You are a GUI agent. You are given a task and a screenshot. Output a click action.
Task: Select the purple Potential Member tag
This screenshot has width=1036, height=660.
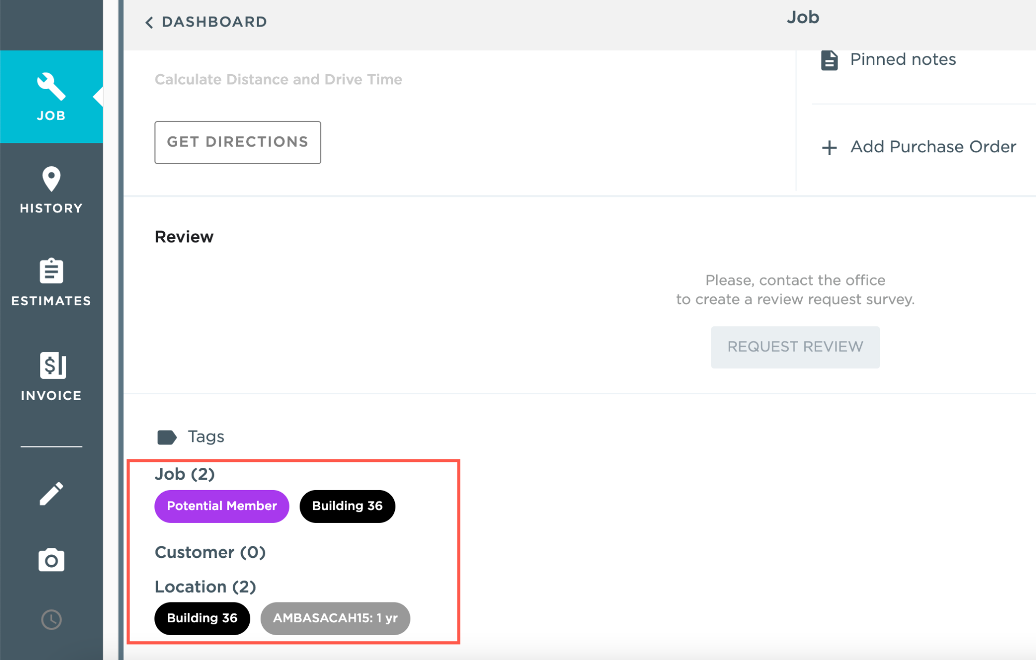coord(221,506)
